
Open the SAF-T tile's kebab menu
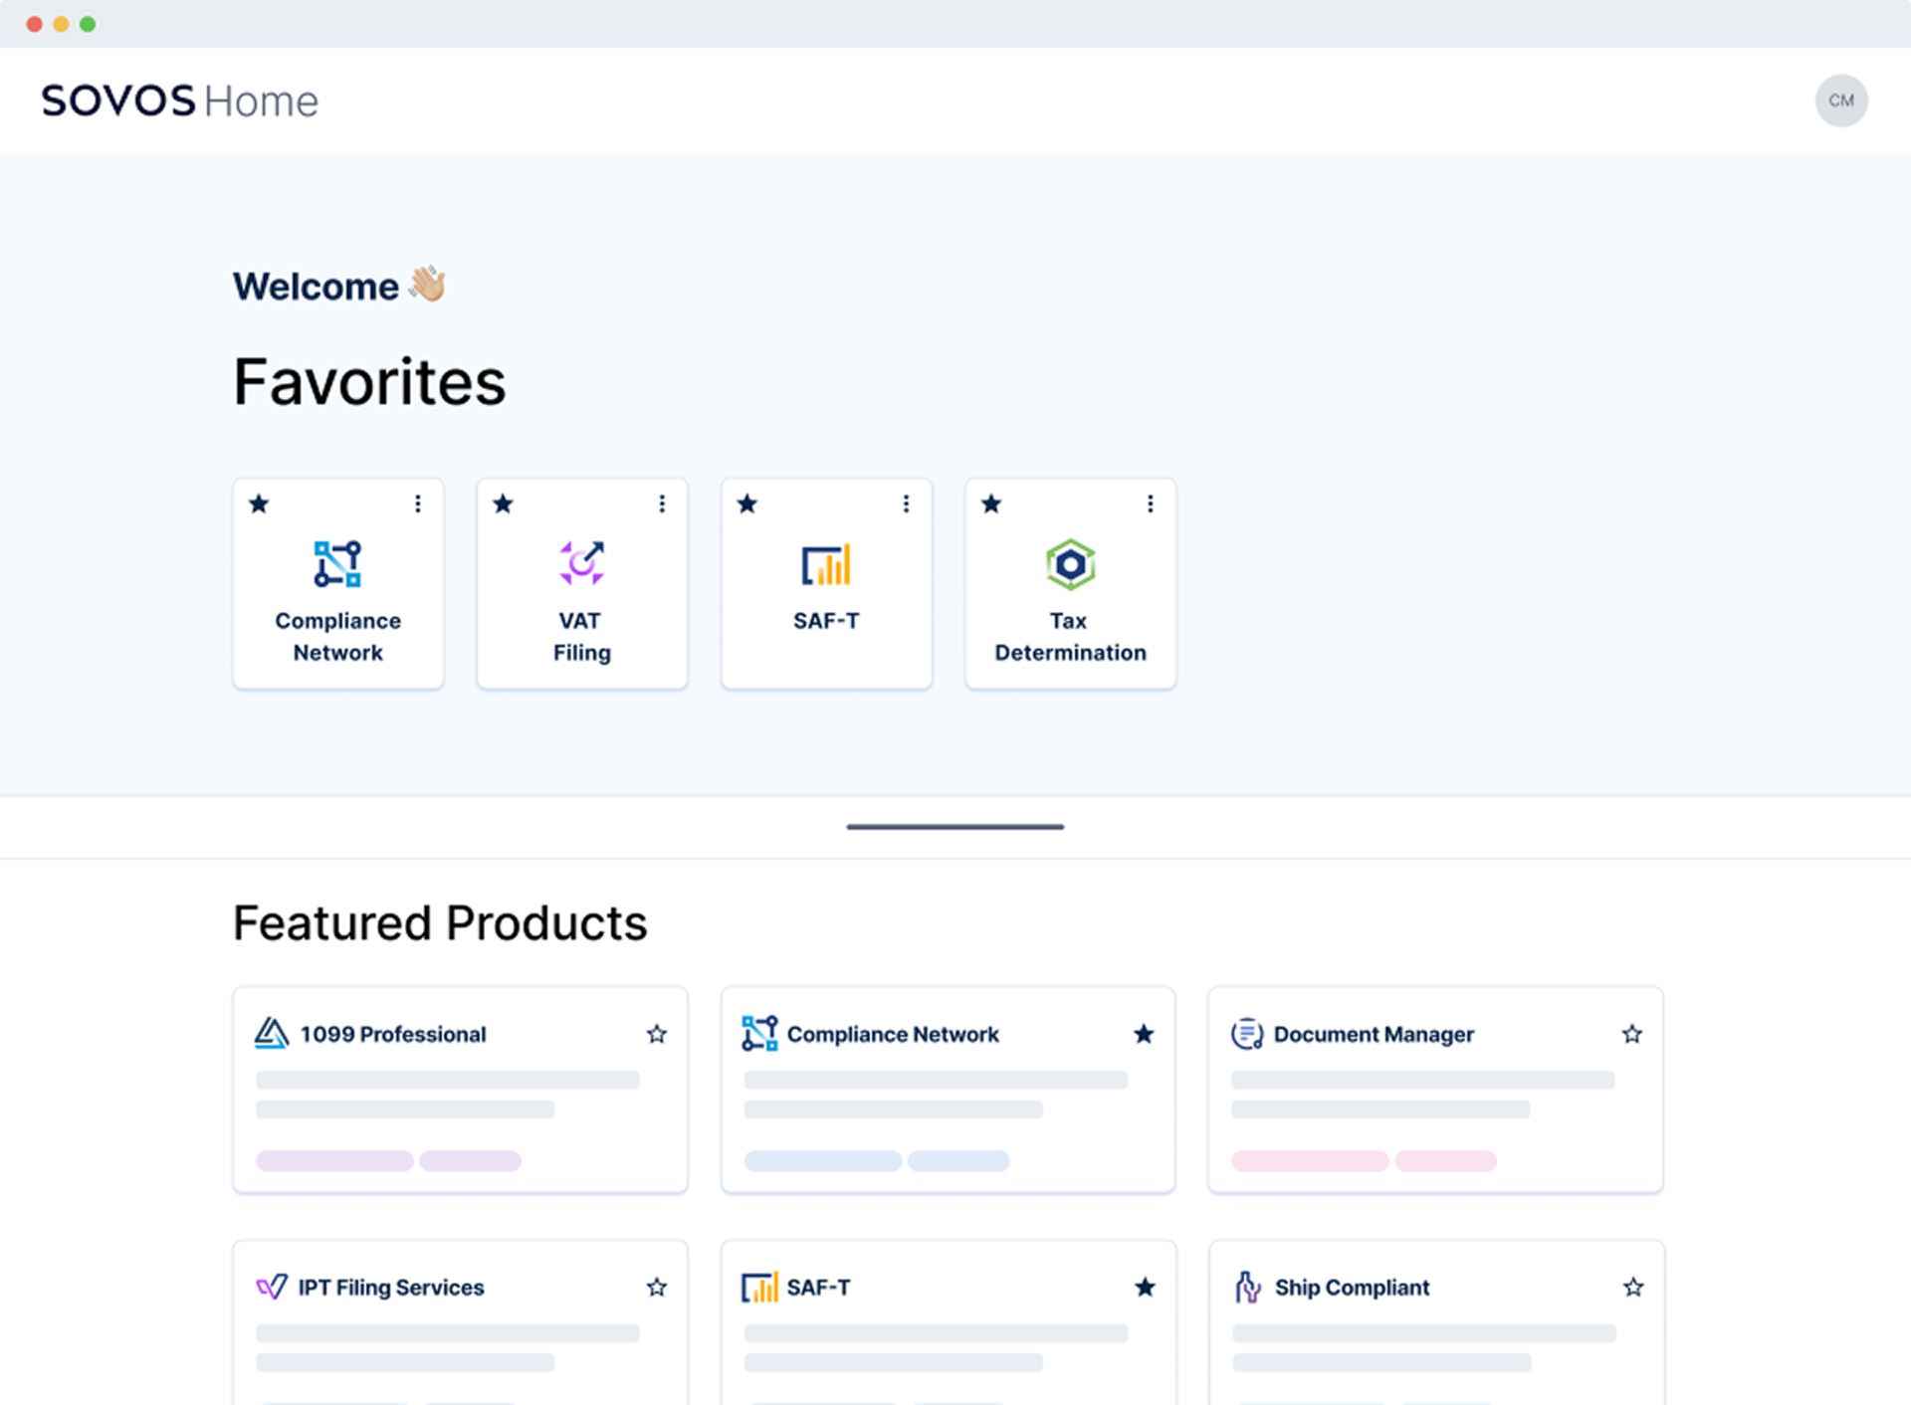tap(906, 503)
